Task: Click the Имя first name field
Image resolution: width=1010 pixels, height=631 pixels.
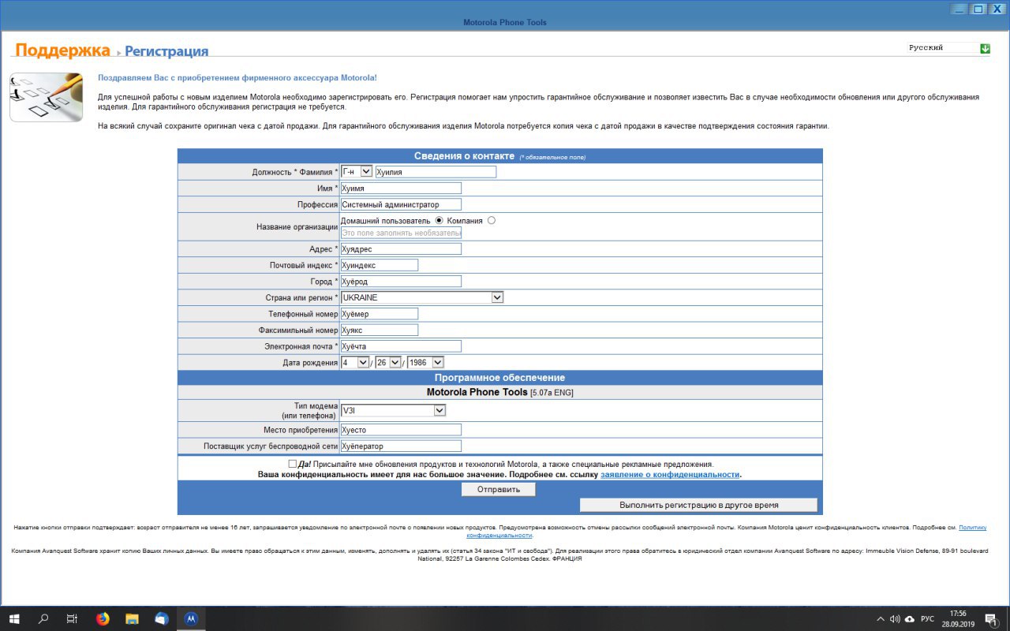Action: [x=401, y=188]
